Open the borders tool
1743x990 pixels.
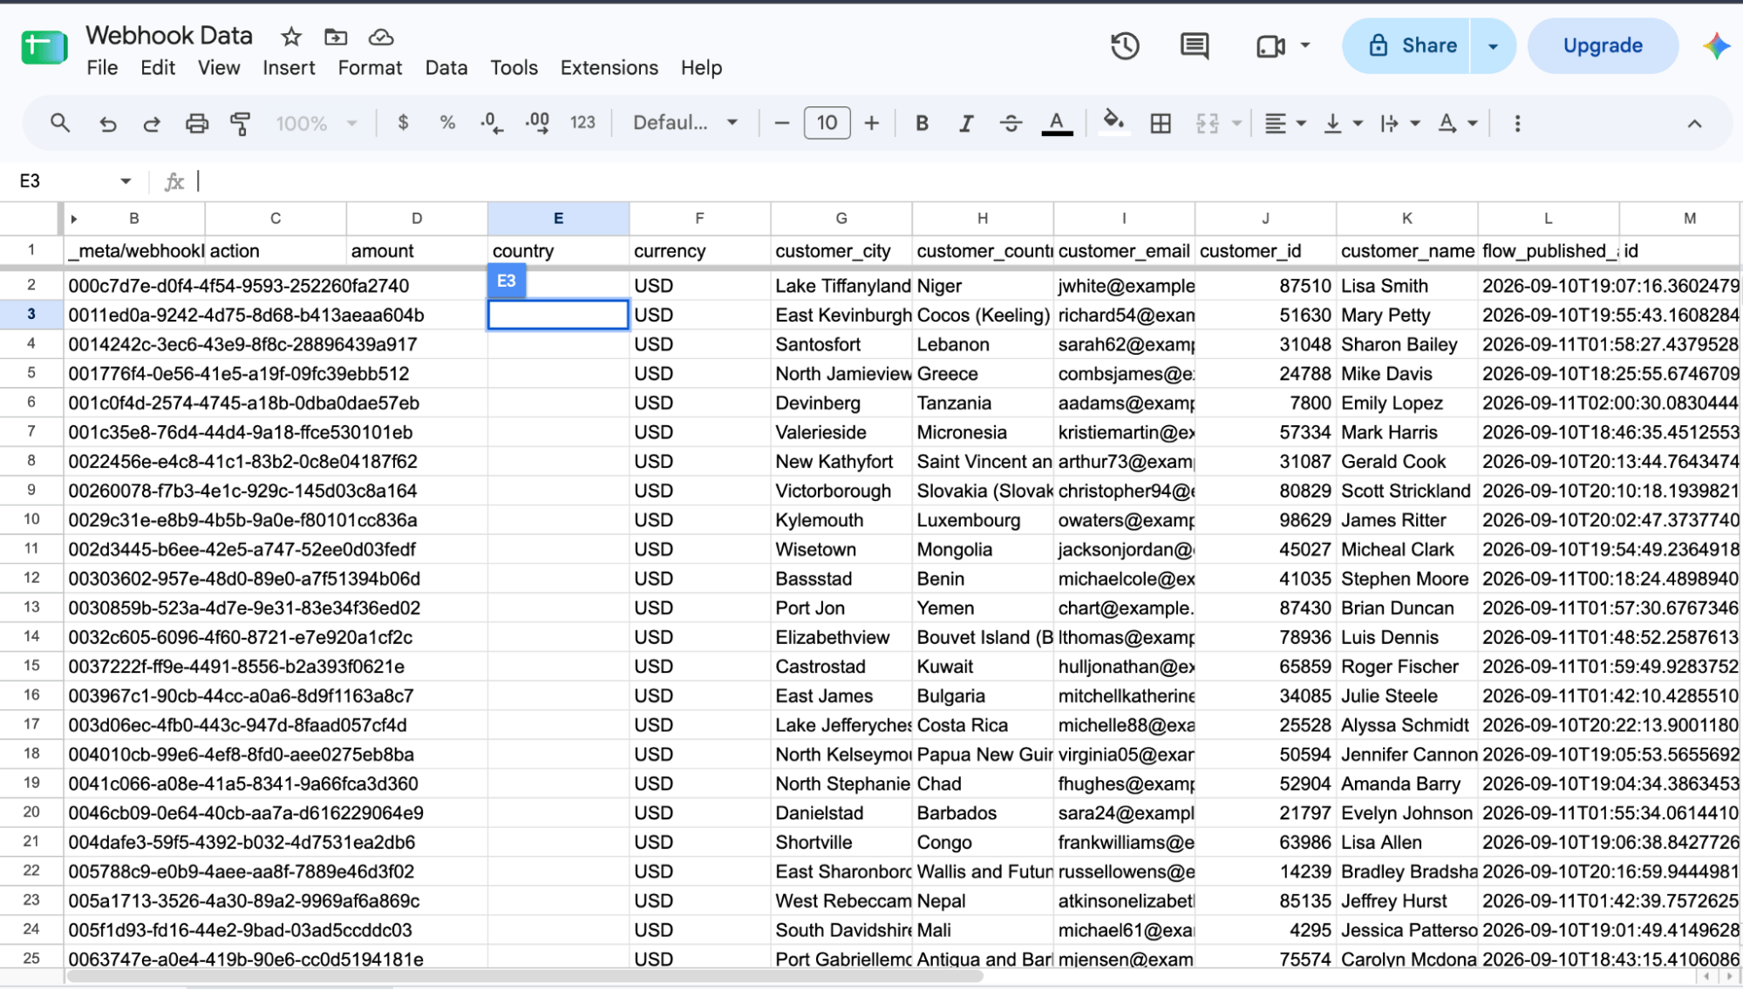pos(1161,124)
